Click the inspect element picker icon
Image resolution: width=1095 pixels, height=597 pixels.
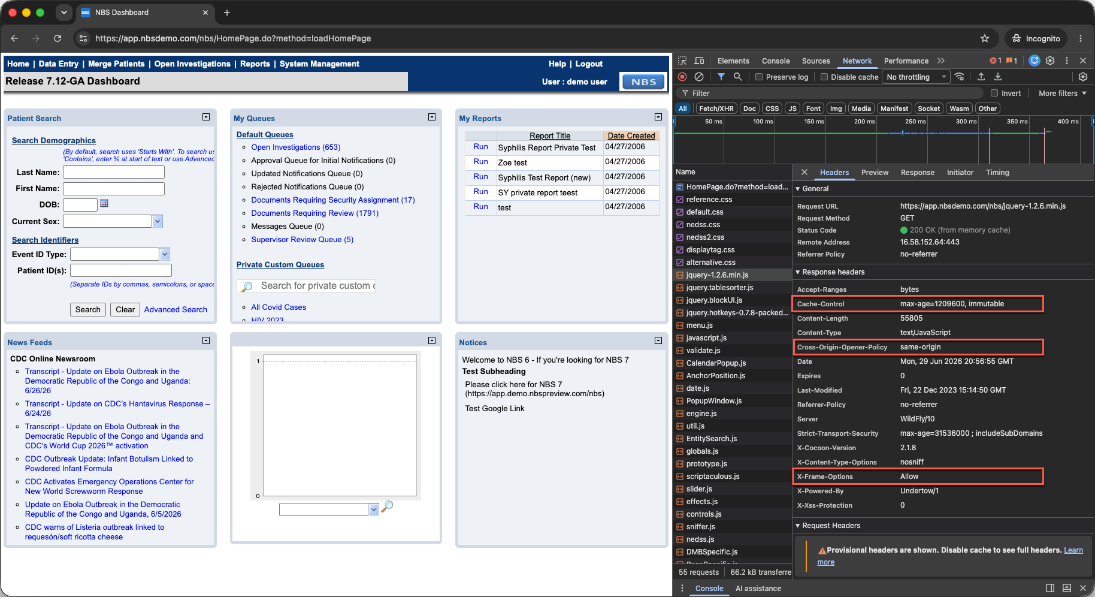(682, 61)
